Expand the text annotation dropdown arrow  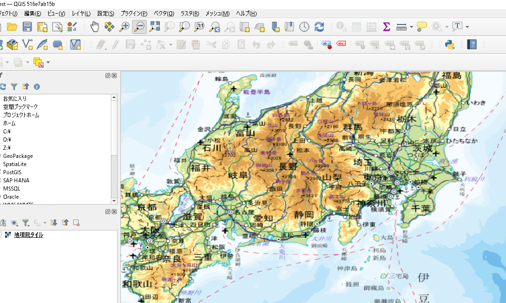coord(467,27)
